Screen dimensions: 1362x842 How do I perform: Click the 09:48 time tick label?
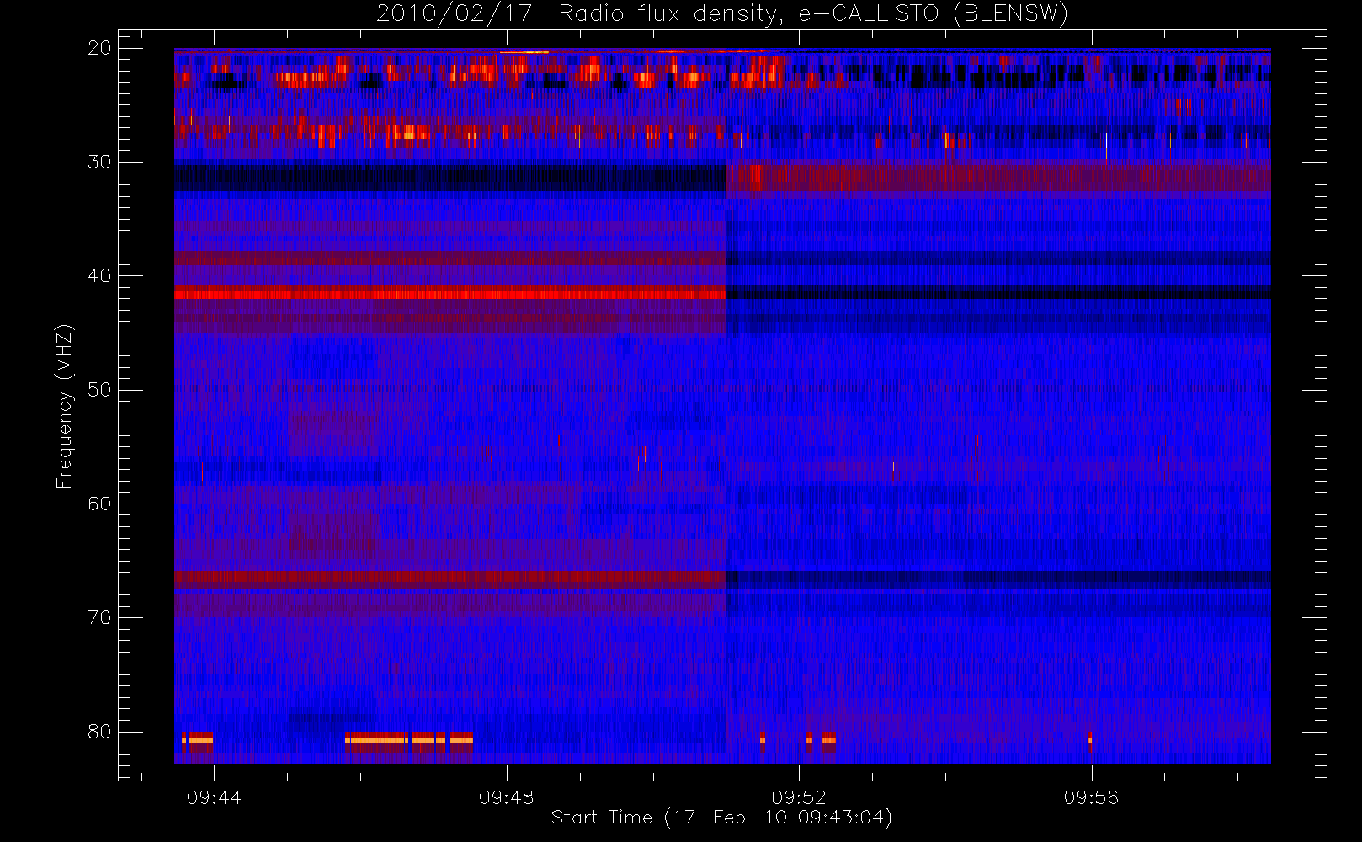[506, 797]
